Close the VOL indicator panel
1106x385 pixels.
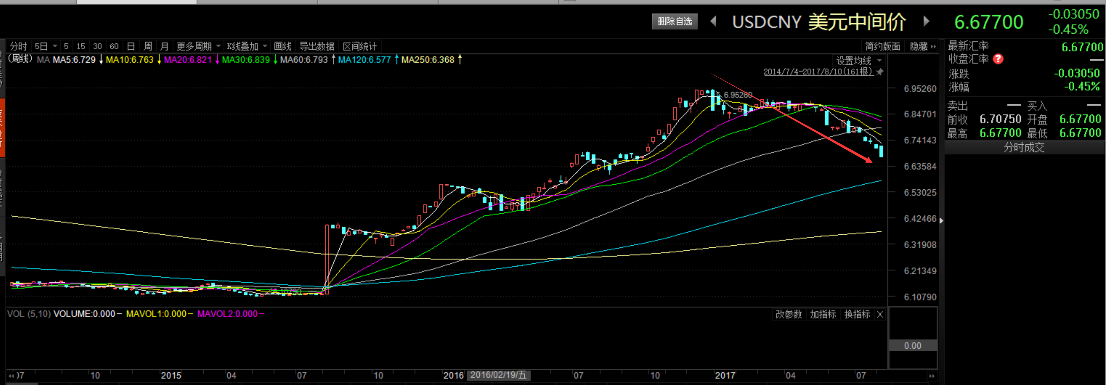(880, 314)
